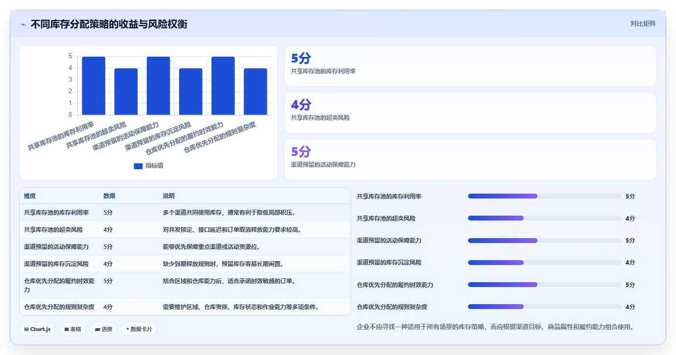Click description 对并发锁定、接口延迟
Image resolution: width=676 pixels, height=355 pixels.
(x=232, y=230)
